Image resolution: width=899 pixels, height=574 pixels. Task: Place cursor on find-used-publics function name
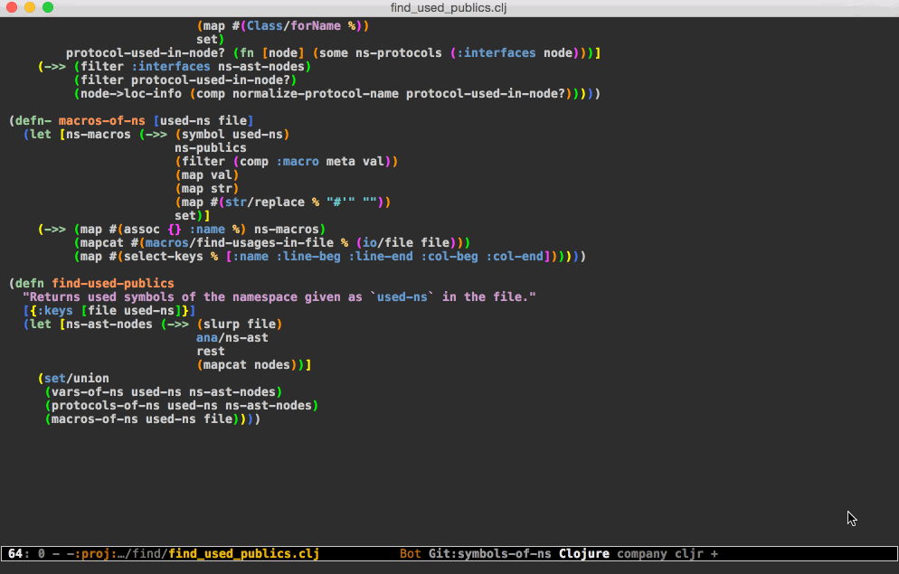point(112,284)
